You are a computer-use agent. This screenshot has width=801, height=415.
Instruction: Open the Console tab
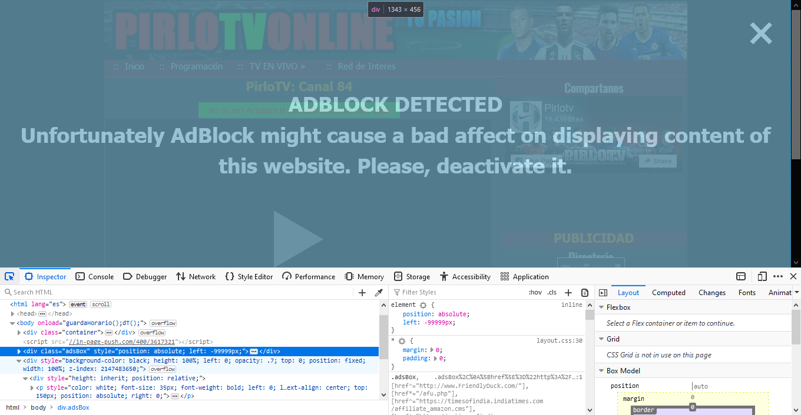[95, 276]
